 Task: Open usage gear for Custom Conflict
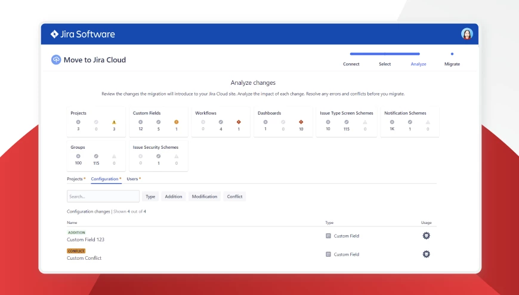[426, 254]
